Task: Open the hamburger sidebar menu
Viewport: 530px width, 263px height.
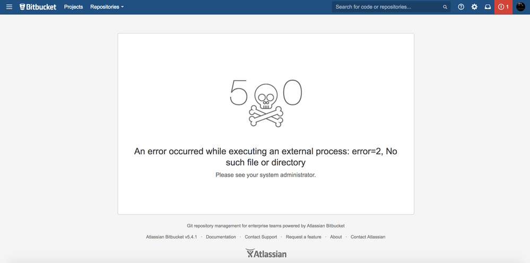Action: tap(9, 7)
